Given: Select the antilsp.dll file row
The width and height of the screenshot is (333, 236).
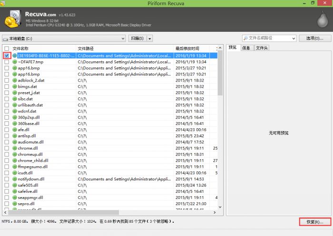Looking at the screenshot, I should [x=110, y=136].
